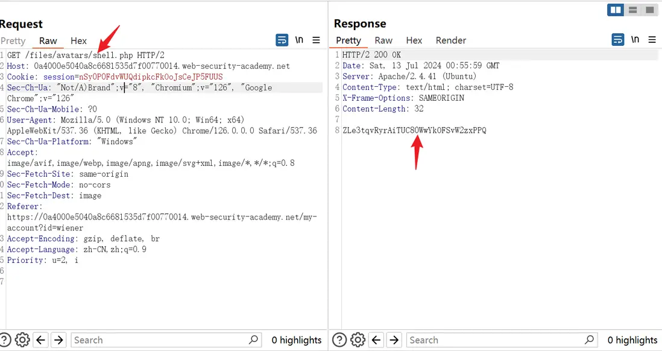The height and width of the screenshot is (351, 662).
Task: Select the Pretty tab in Response panel
Action: tap(348, 40)
